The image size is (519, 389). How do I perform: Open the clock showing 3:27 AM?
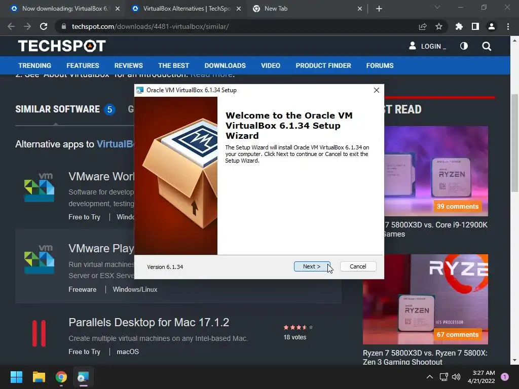[481, 377]
